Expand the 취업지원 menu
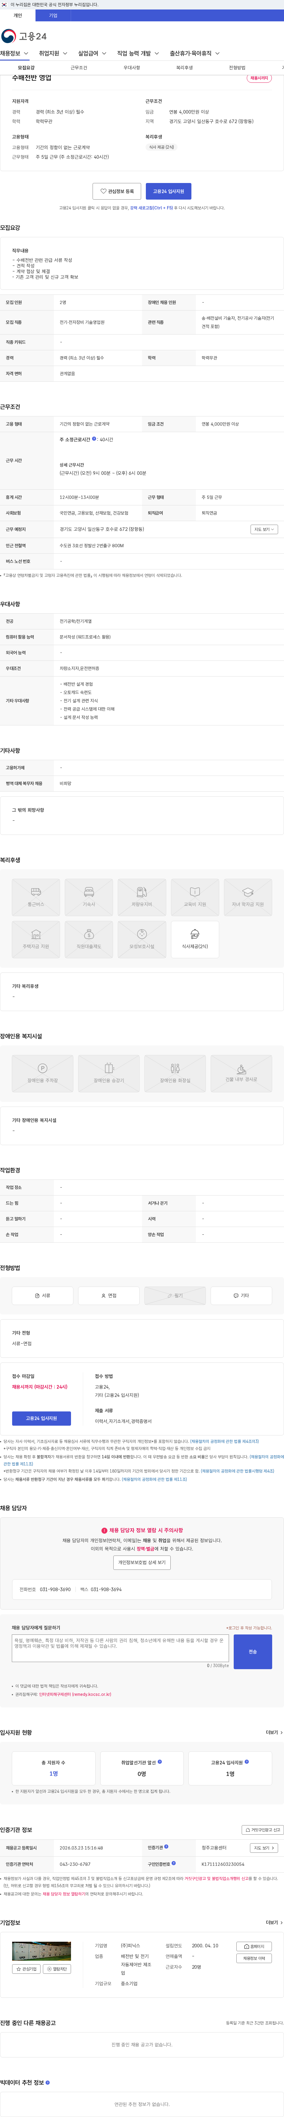The width and height of the screenshot is (284, 2117). (x=53, y=53)
